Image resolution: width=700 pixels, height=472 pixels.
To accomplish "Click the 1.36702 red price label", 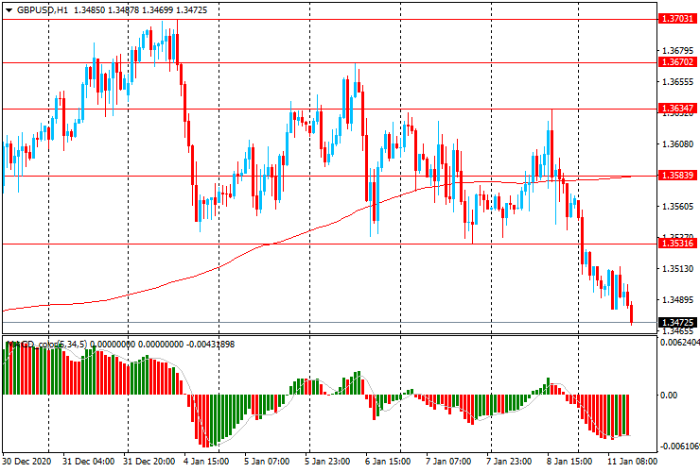I will coord(678,62).
